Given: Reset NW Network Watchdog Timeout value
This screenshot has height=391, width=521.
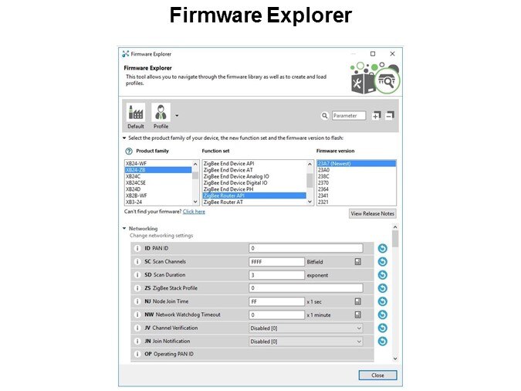Looking at the screenshot, I should (x=382, y=314).
